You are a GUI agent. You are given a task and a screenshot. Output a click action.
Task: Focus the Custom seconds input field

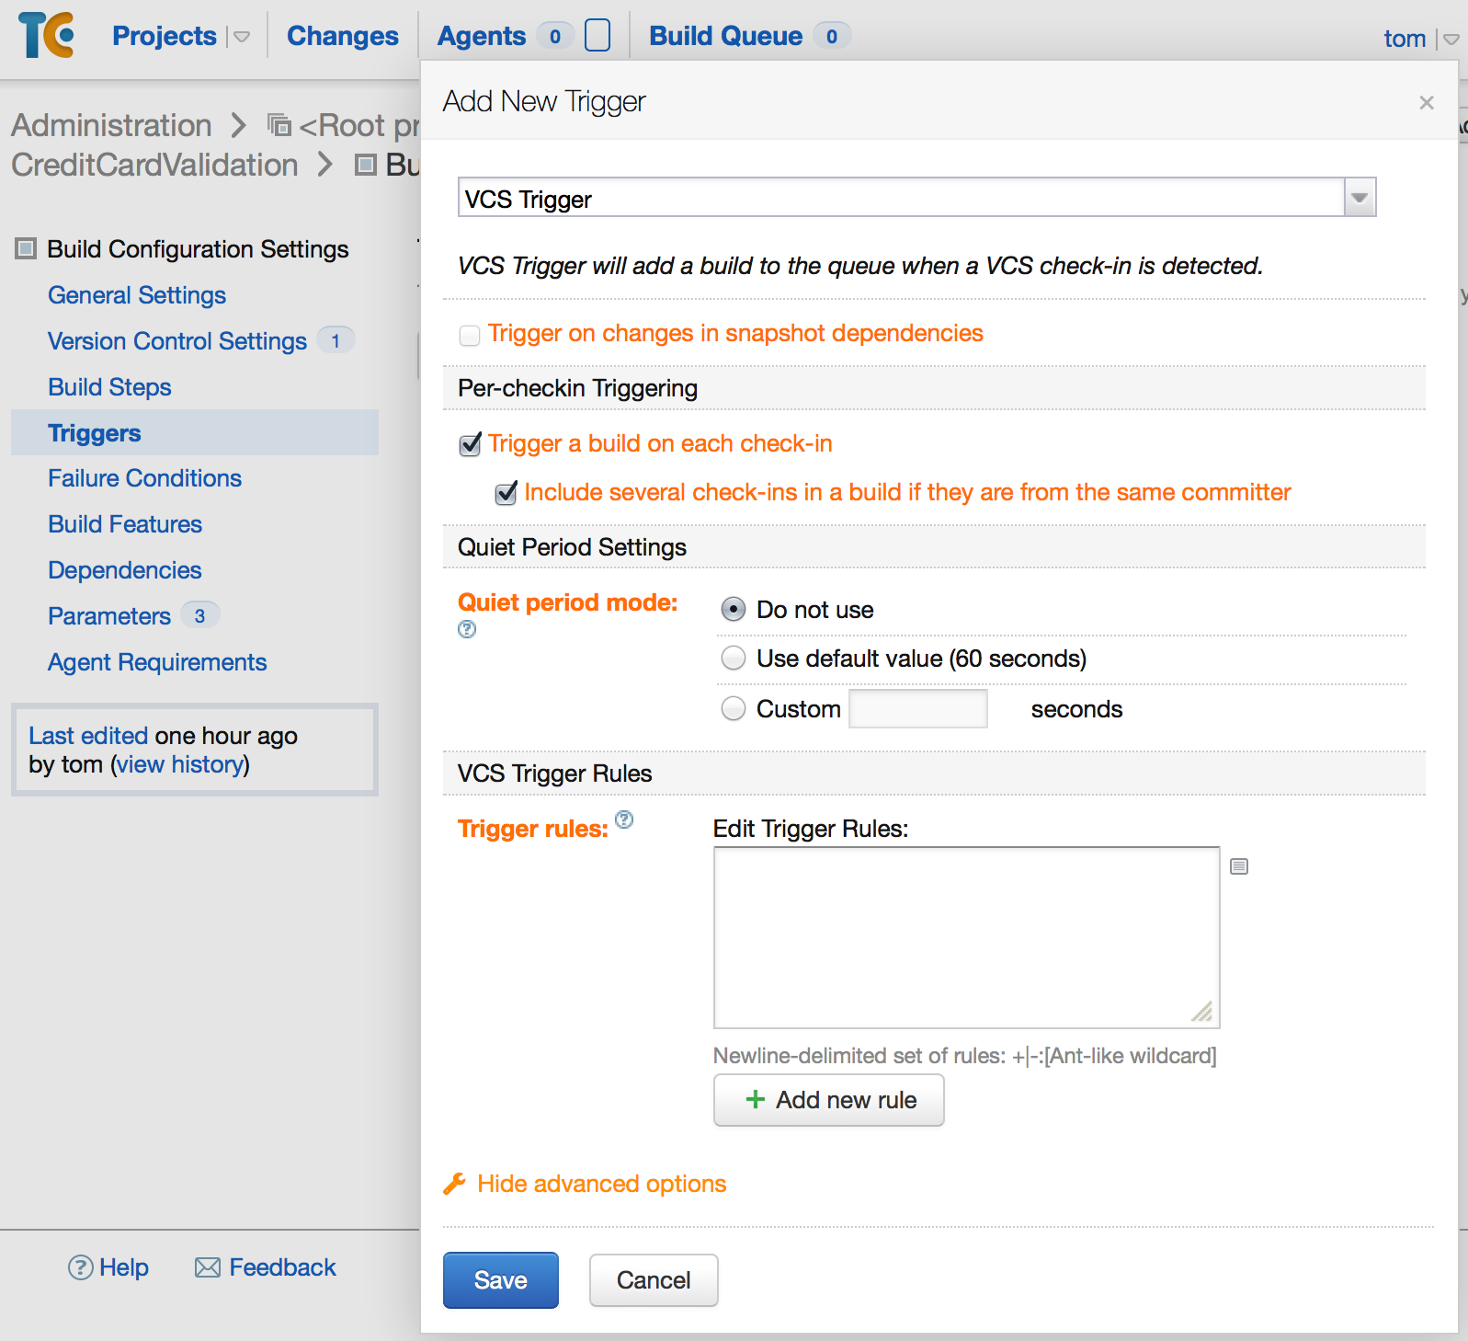(x=918, y=709)
